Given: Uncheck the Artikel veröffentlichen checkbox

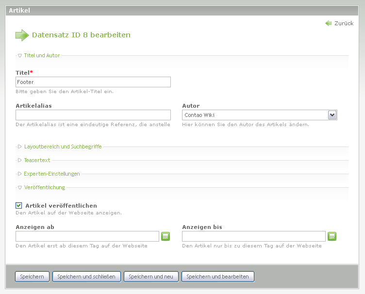Looking at the screenshot, I should pos(19,206).
